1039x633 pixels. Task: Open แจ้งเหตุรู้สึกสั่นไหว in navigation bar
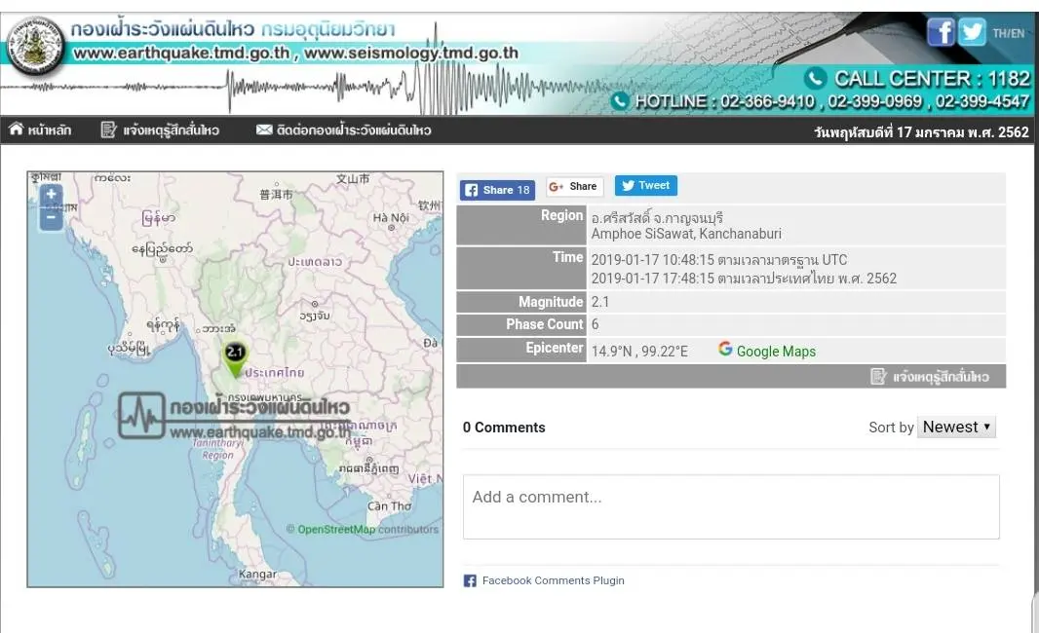coord(160,130)
